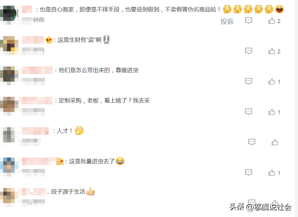Open reply box for 人才！ comment
The height and width of the screenshot is (217, 298).
pyautogui.click(x=251, y=142)
